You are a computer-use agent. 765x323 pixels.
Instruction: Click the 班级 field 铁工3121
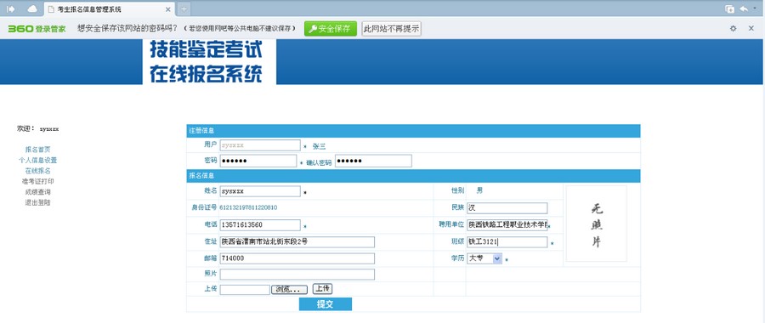click(507, 242)
